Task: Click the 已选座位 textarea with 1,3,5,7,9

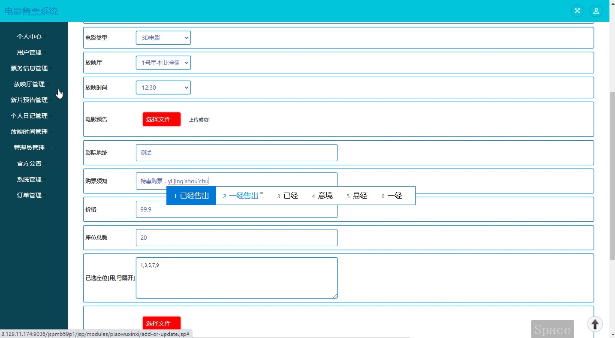Action: coord(237,278)
